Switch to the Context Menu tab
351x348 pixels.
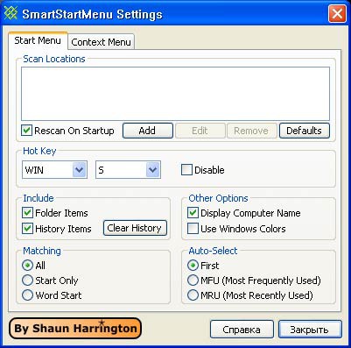click(x=101, y=42)
